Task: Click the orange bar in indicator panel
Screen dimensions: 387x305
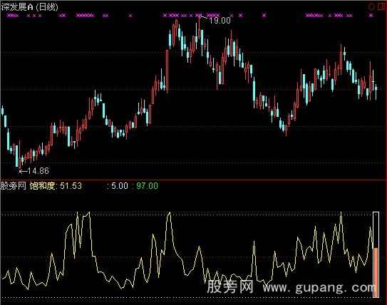Action: (376, 272)
